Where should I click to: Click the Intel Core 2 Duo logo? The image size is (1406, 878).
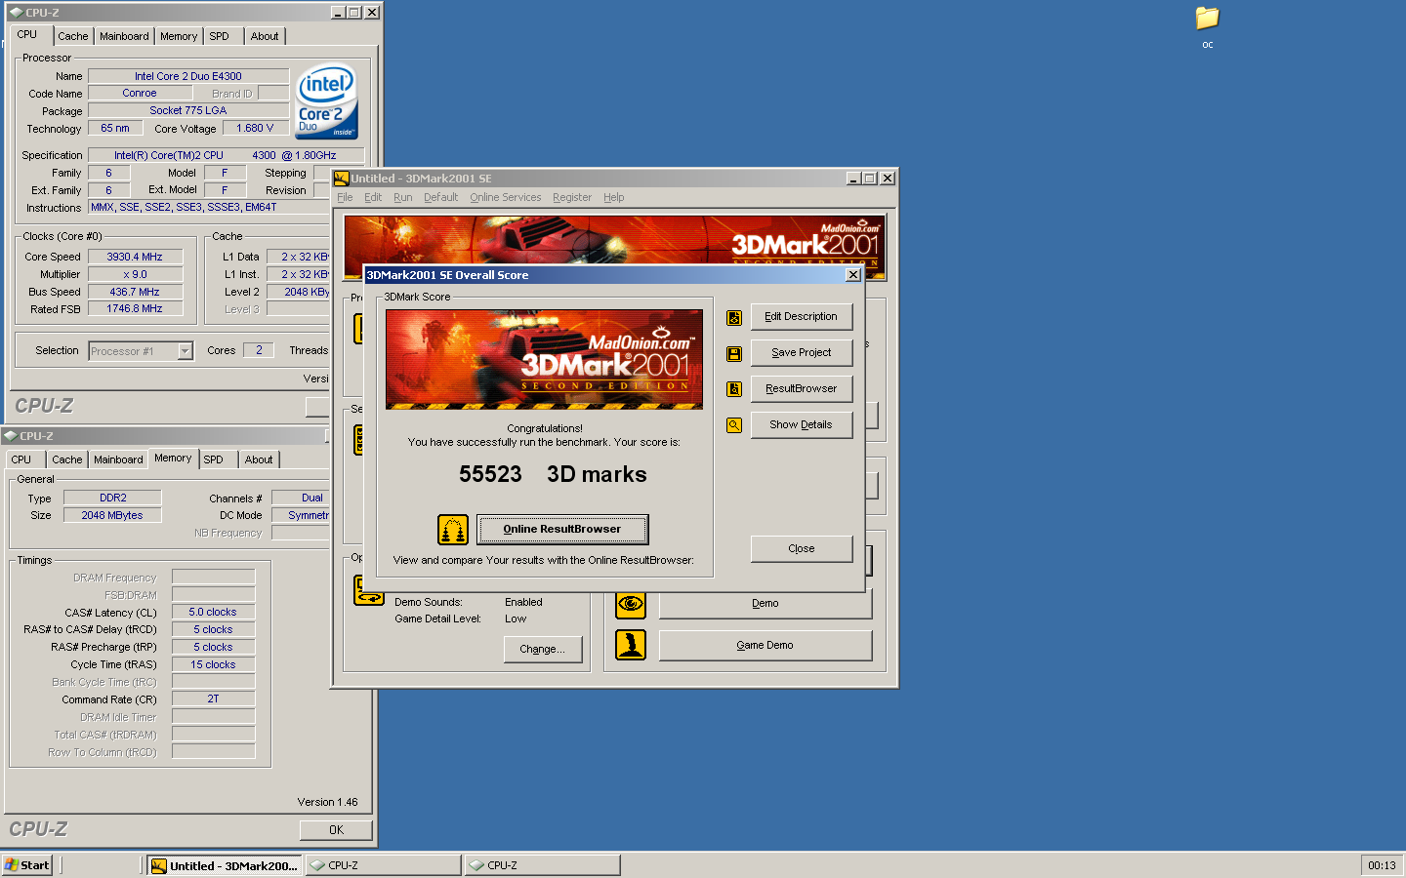pyautogui.click(x=327, y=101)
